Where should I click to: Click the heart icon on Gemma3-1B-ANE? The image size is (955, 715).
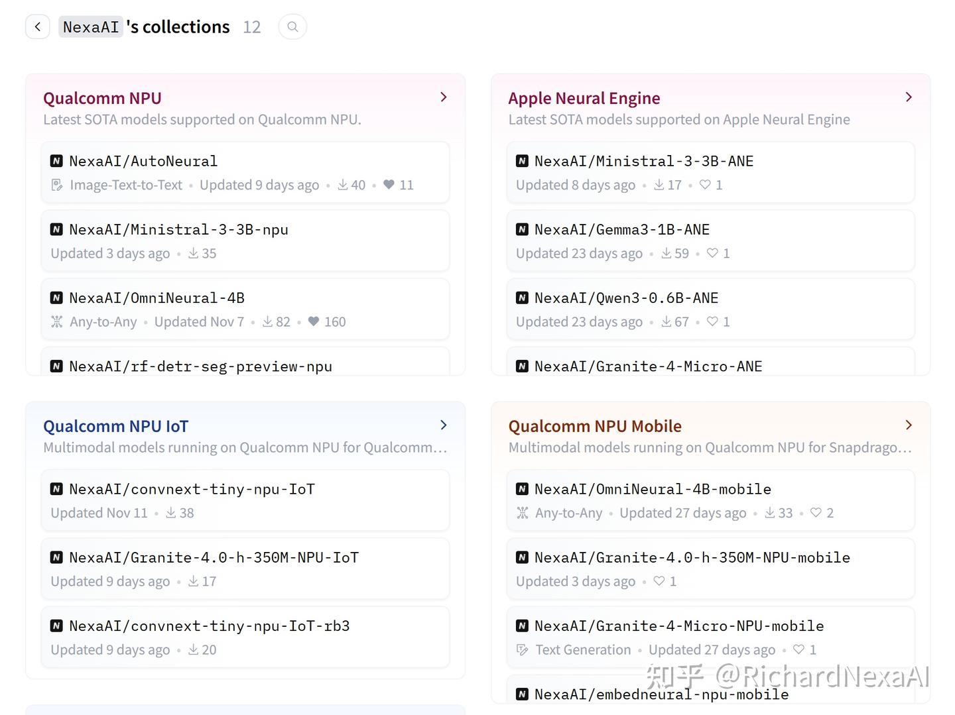pos(712,253)
